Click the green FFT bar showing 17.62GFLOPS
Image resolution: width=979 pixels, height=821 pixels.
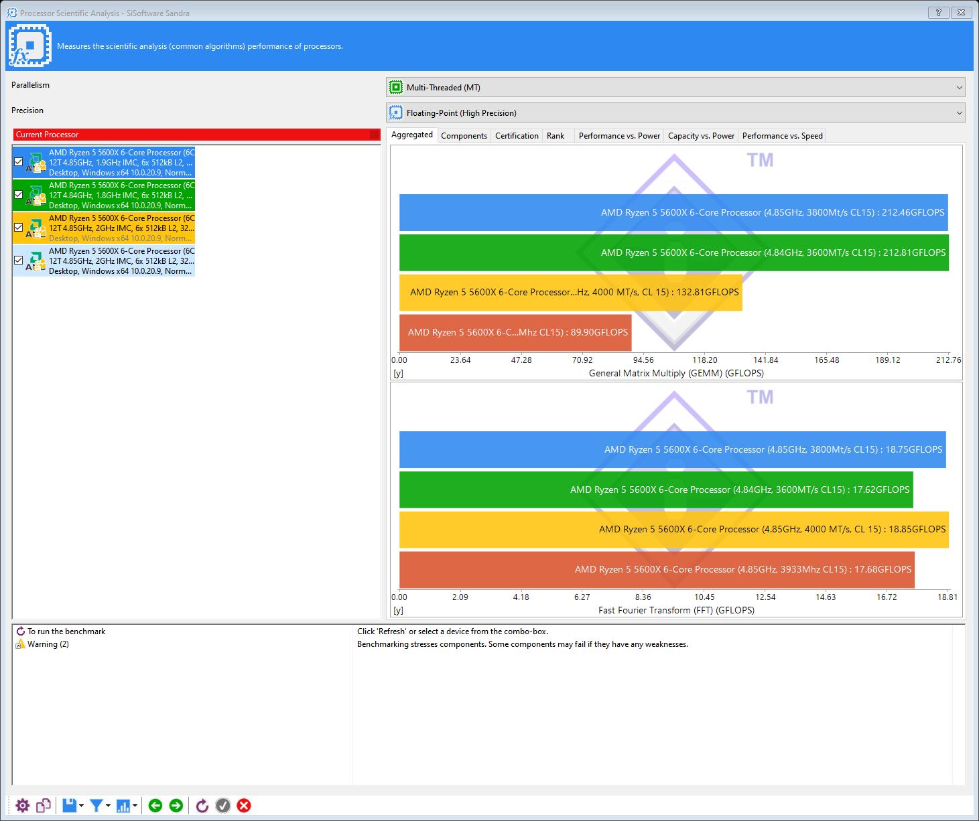[656, 490]
